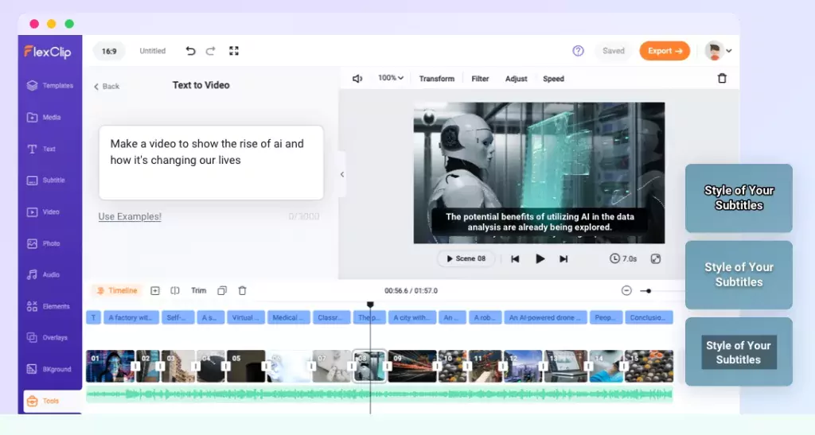Open the Templates sidebar section
The height and width of the screenshot is (435, 815).
(50, 86)
